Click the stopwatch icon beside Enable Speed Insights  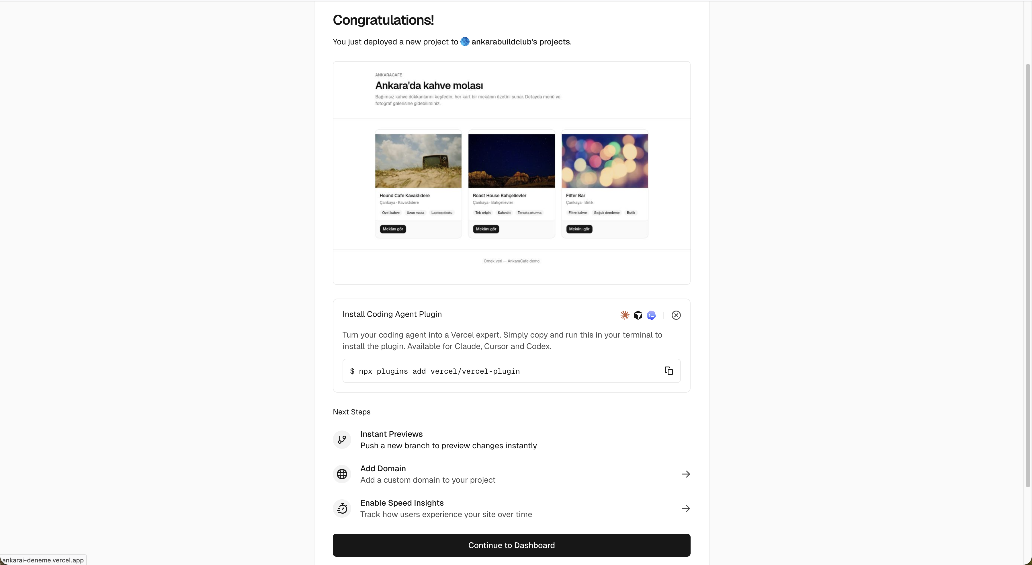coord(341,509)
